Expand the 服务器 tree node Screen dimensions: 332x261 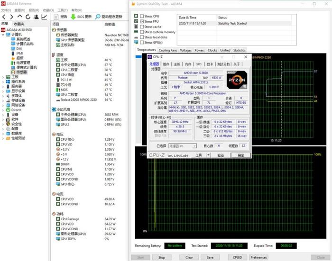pyautogui.click(x=3, y=86)
